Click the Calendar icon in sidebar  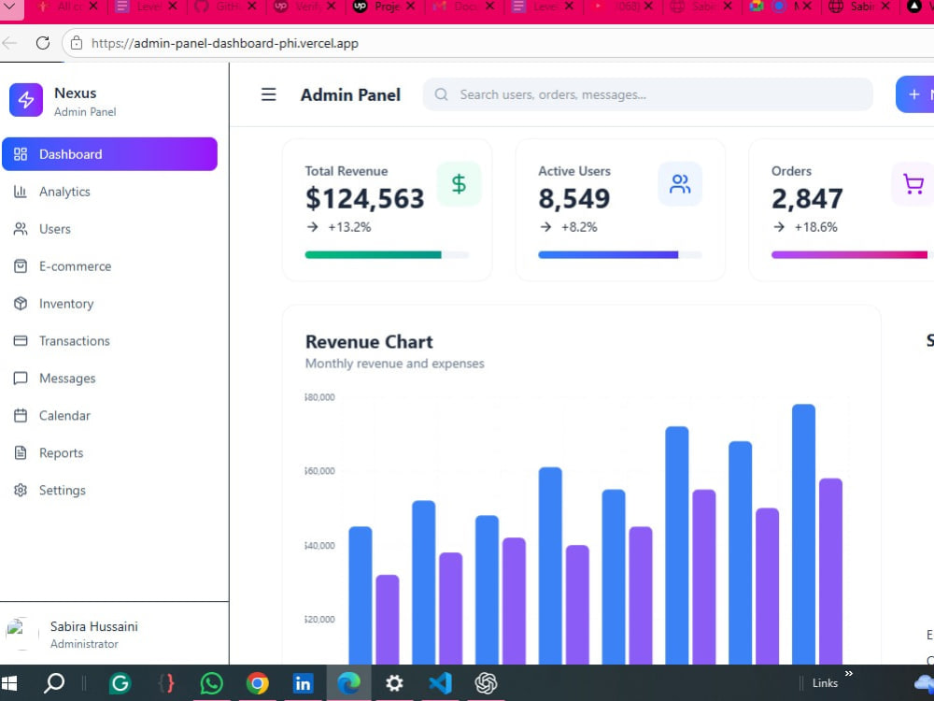[x=21, y=416]
